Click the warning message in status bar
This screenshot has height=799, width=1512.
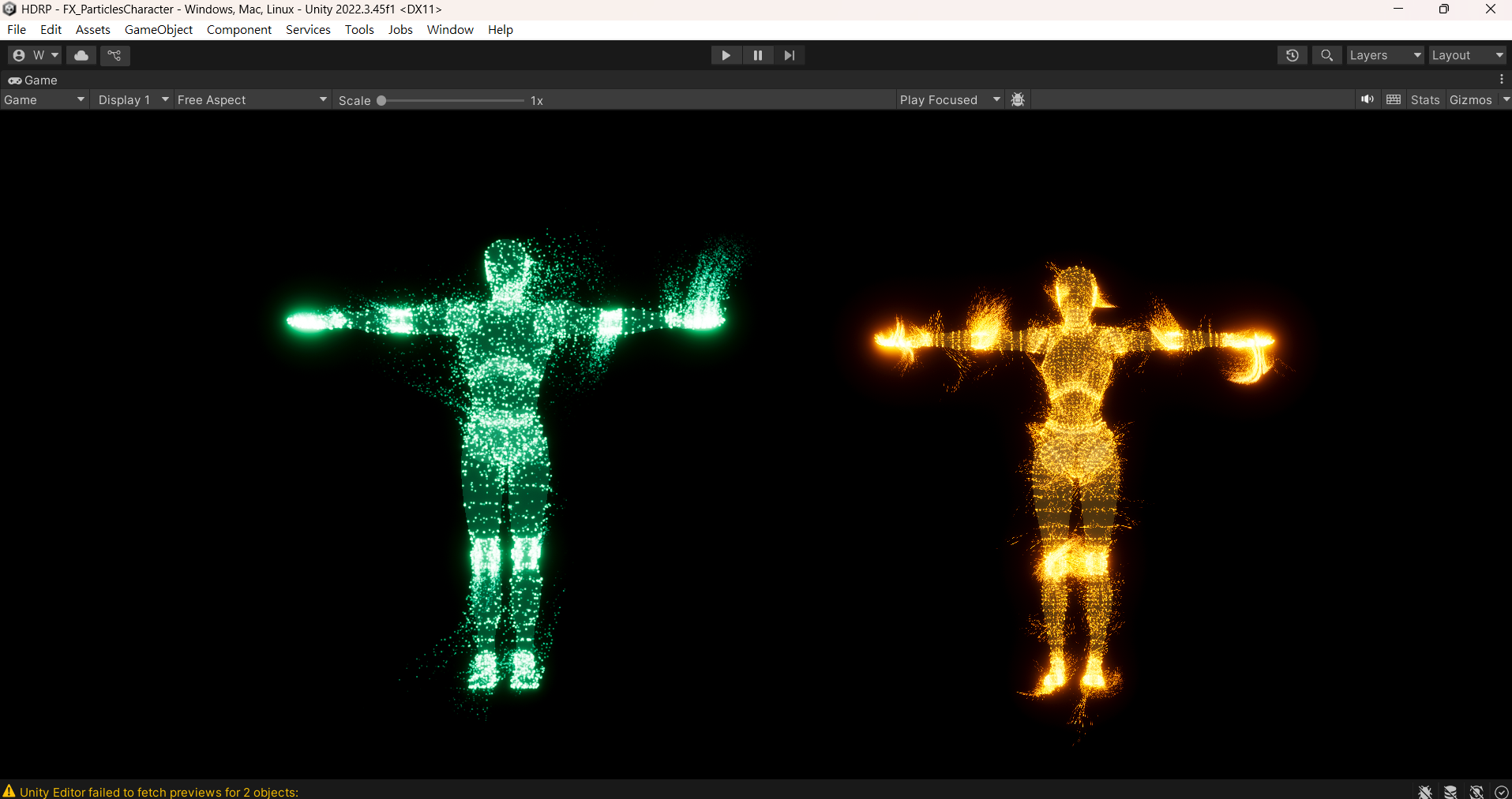[x=159, y=792]
